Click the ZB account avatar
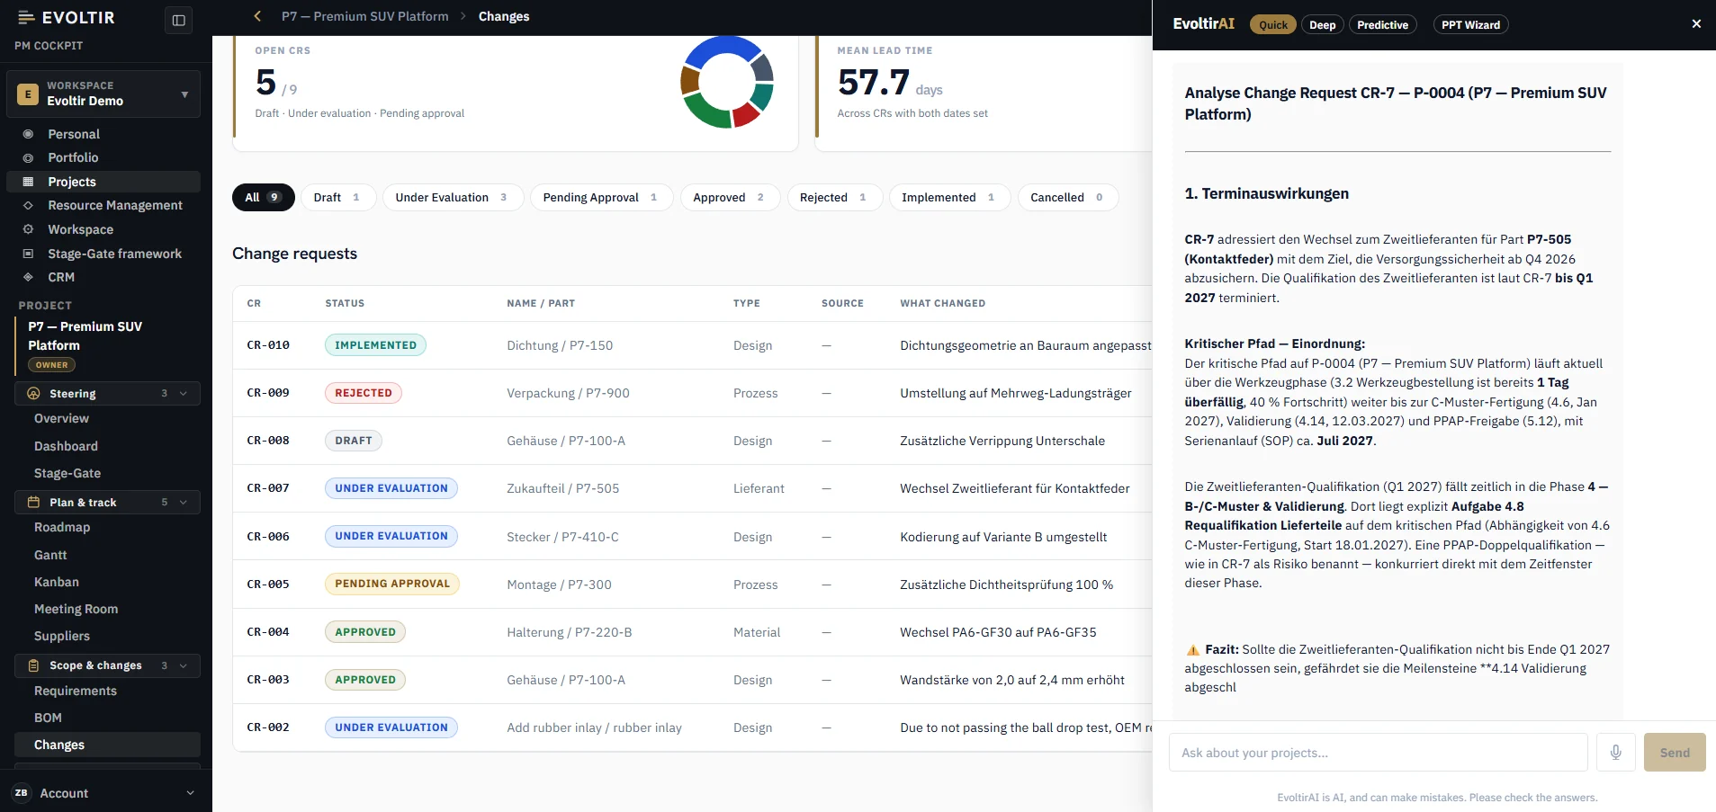 click(x=21, y=793)
